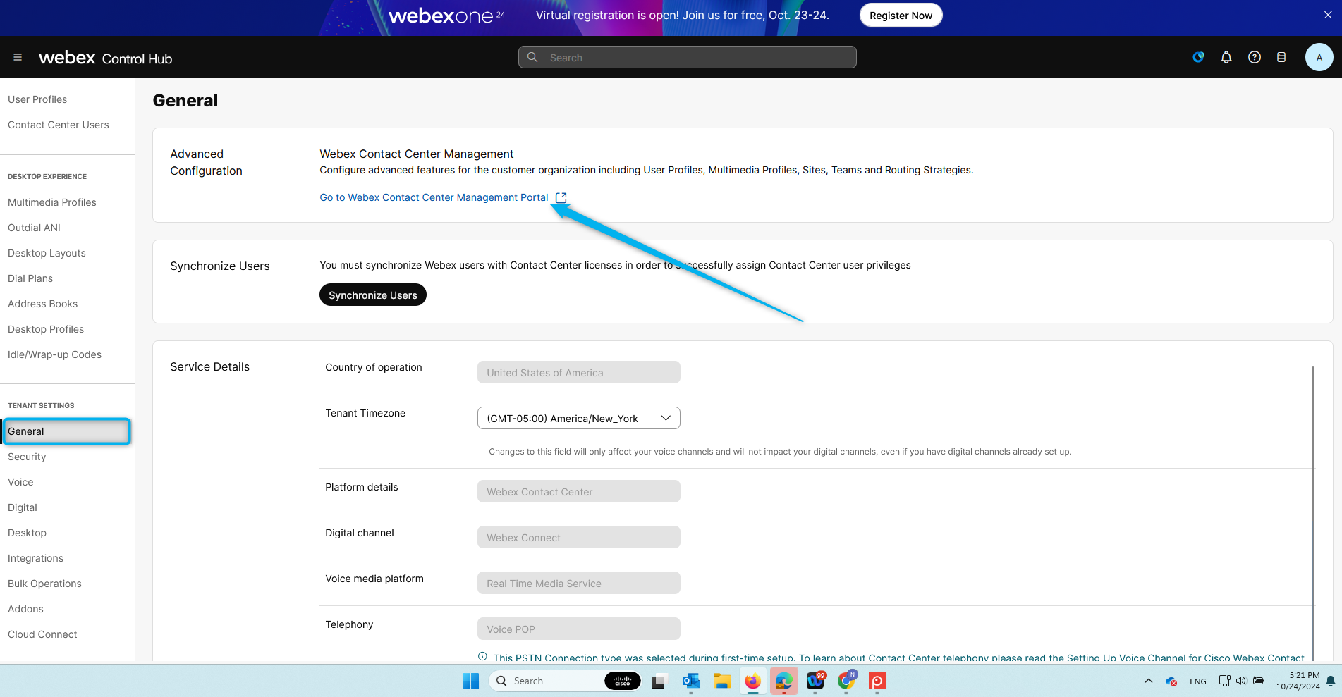1342x697 pixels.
Task: Click the Register Now button
Action: tap(901, 15)
